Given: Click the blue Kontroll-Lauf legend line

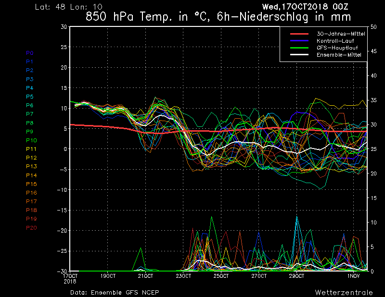Looking at the screenshot, I should point(299,41).
